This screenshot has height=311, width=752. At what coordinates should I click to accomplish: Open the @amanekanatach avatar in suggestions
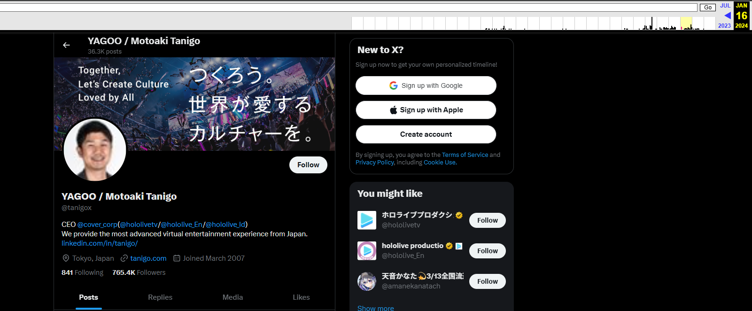click(x=367, y=281)
